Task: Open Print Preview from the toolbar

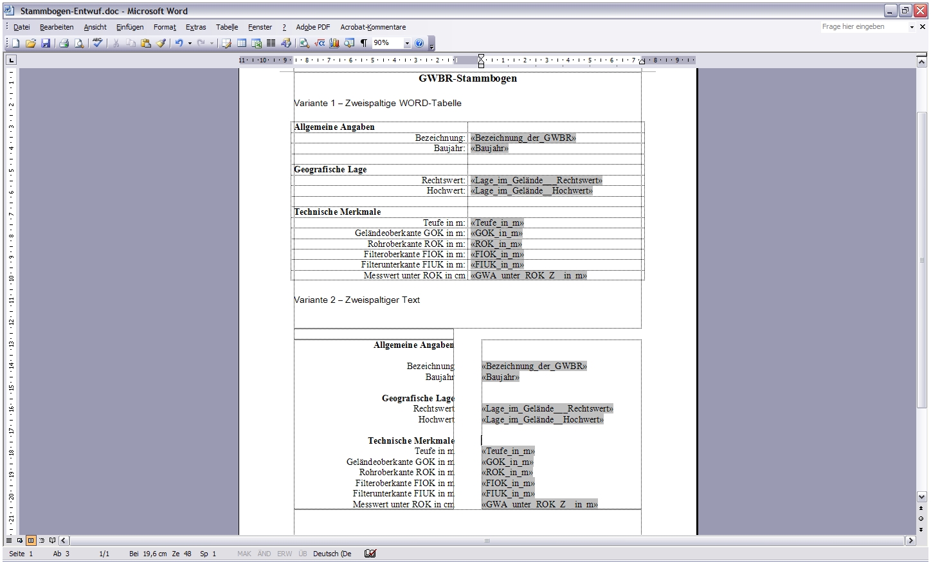Action: point(79,43)
